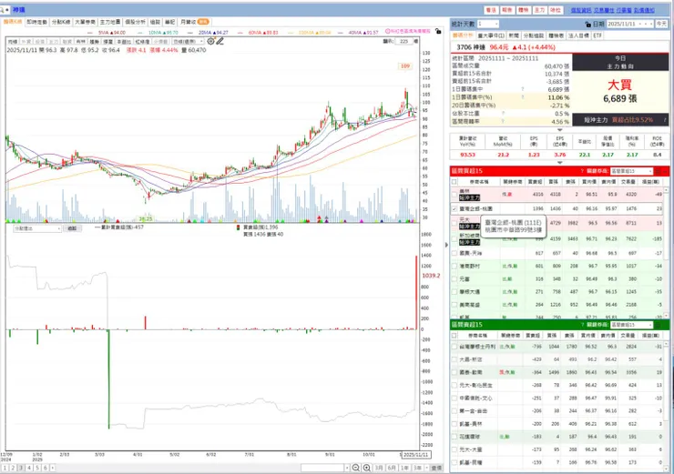Check the 摩根大通 row checkbox

click(x=454, y=292)
